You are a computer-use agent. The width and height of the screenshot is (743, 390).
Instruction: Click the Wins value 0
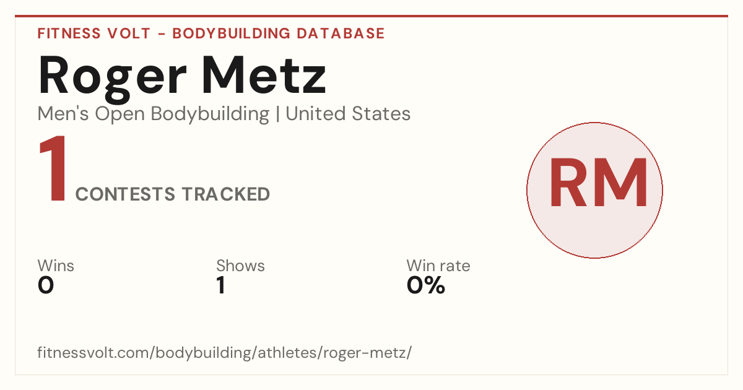pos(46,285)
